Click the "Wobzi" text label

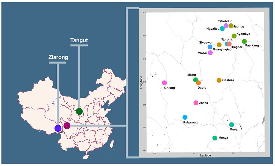point(203,53)
